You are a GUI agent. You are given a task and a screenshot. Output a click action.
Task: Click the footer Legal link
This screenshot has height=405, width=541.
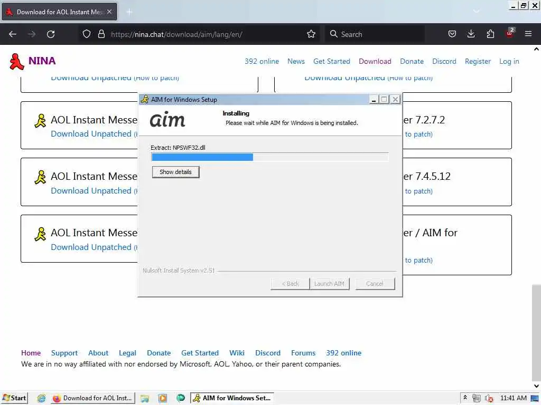[x=128, y=353]
